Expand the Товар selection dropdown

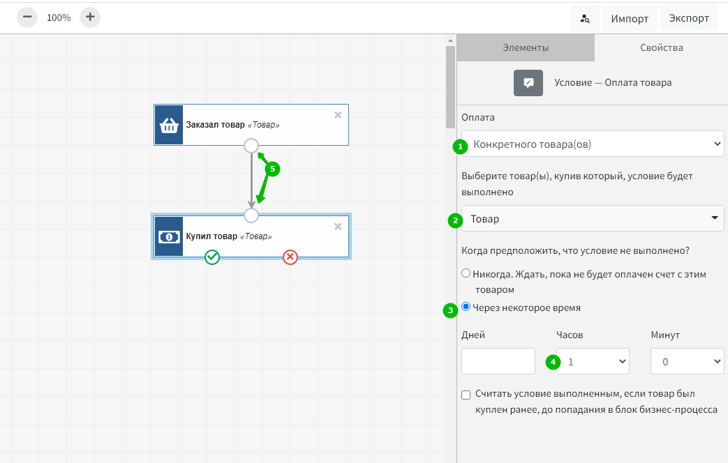click(593, 218)
